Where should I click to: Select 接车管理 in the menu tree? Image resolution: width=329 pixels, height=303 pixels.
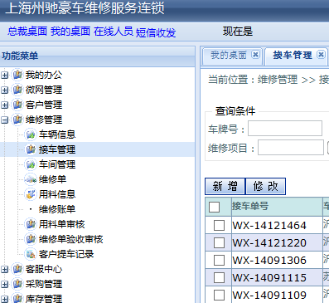pos(57,149)
